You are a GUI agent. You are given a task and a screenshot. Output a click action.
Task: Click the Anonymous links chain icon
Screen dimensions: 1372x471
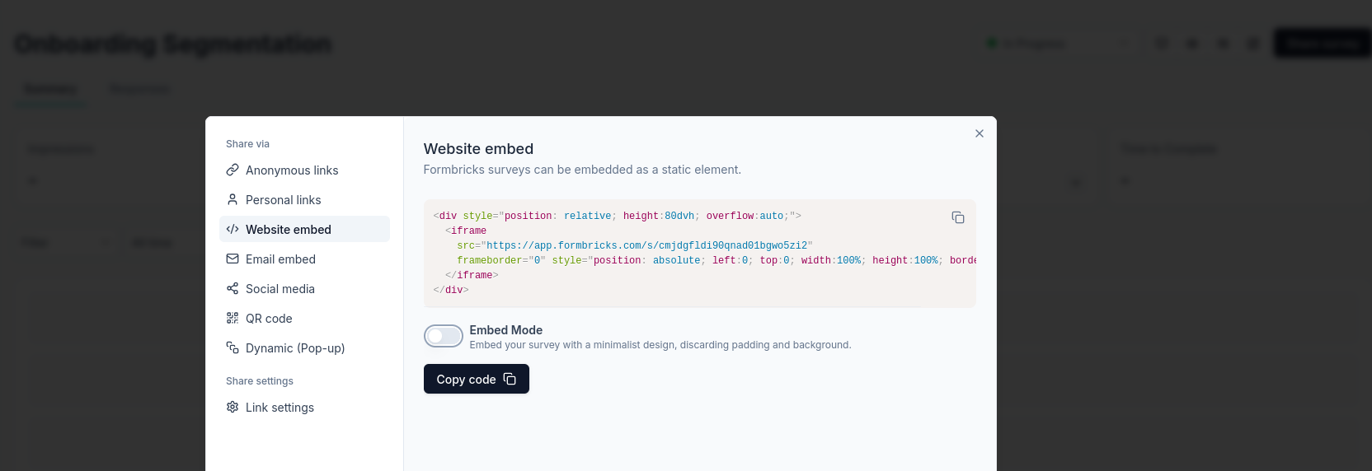click(x=233, y=170)
